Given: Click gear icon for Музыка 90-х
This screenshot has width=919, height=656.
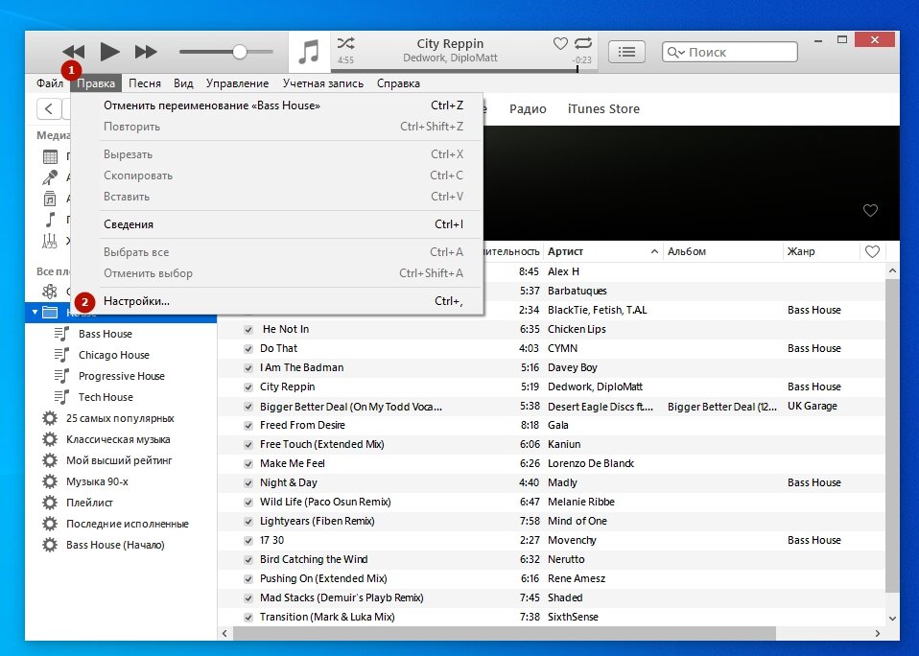Looking at the screenshot, I should pyautogui.click(x=50, y=481).
